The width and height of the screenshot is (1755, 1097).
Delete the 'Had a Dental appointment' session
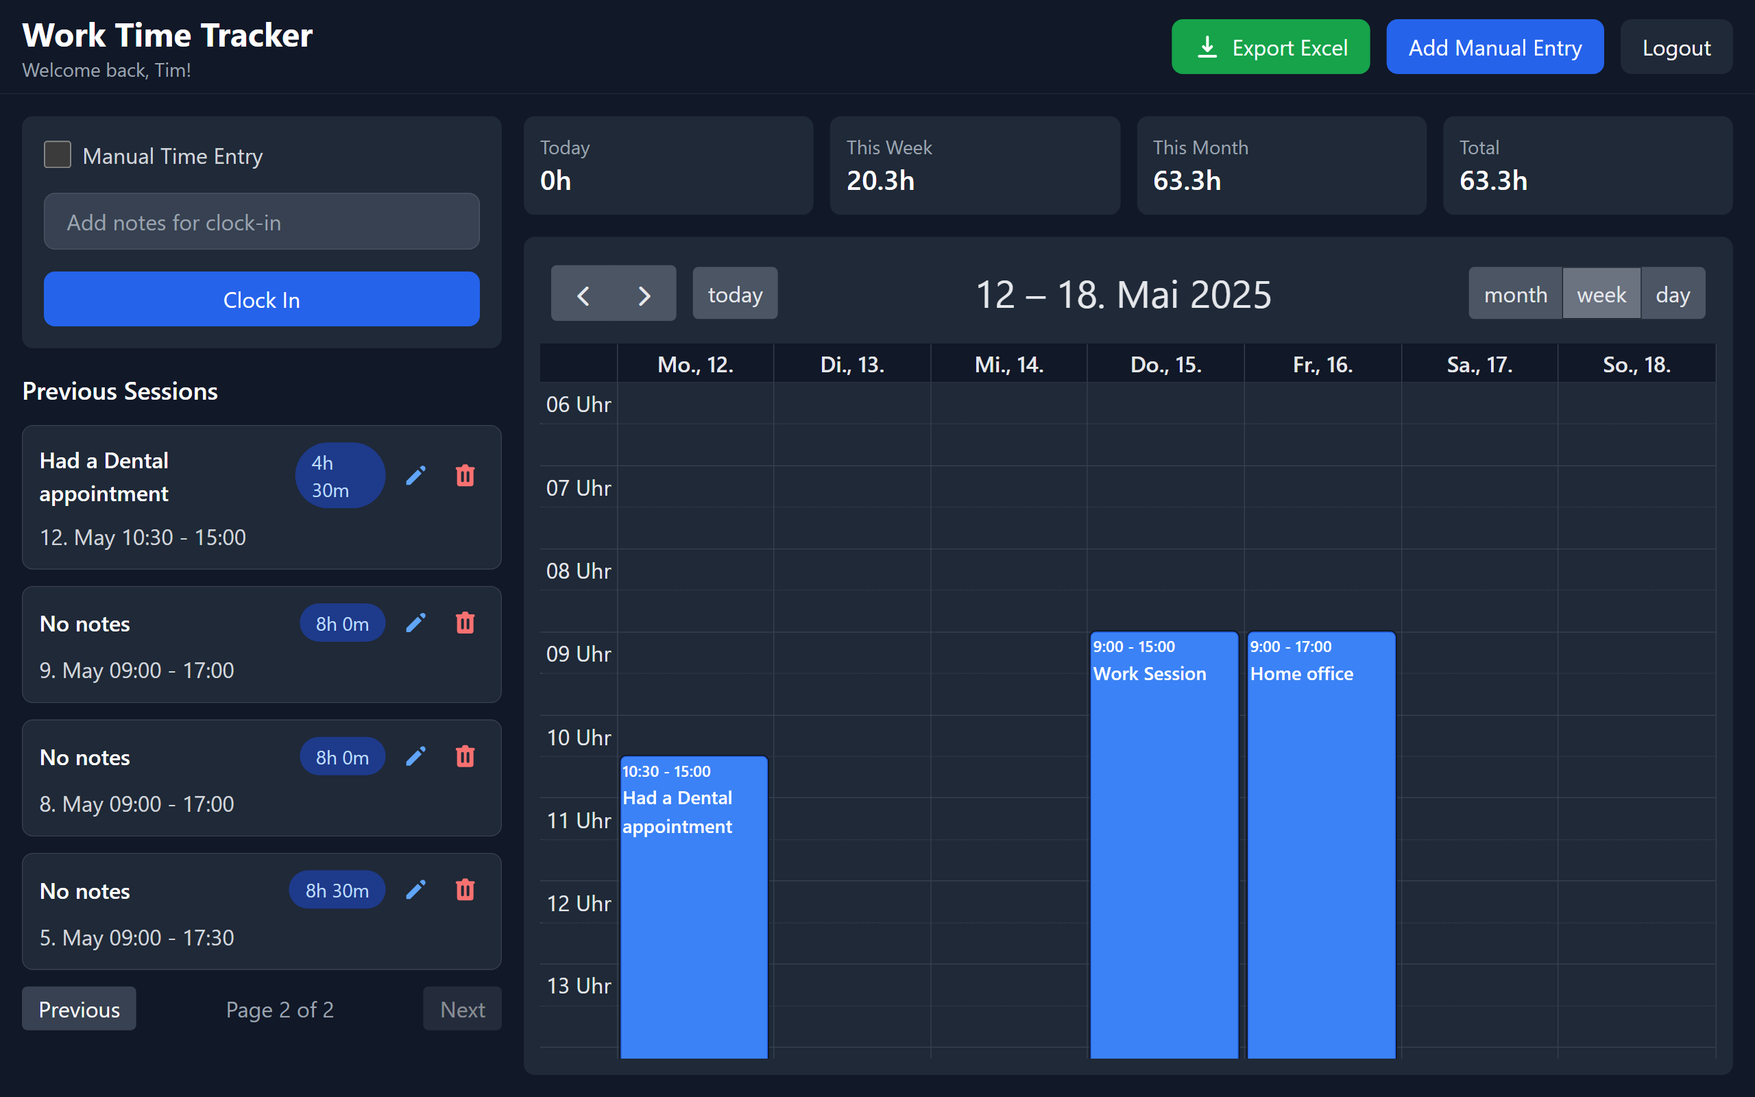coord(465,475)
